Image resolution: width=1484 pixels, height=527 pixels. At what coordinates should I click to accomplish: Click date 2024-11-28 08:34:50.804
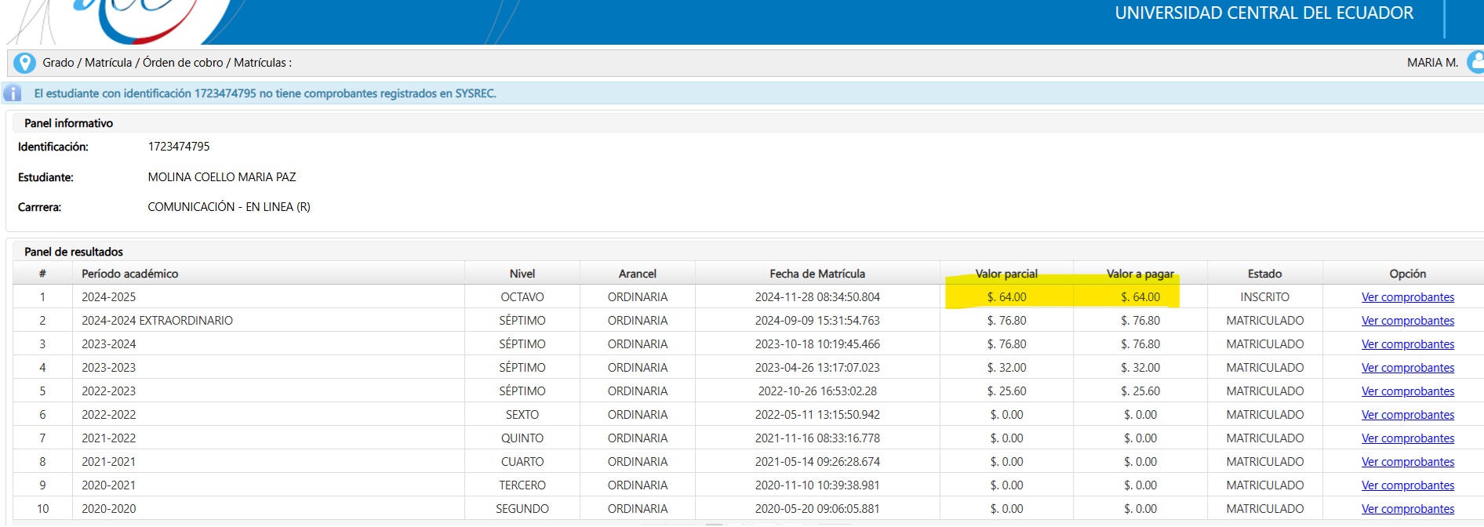click(817, 297)
